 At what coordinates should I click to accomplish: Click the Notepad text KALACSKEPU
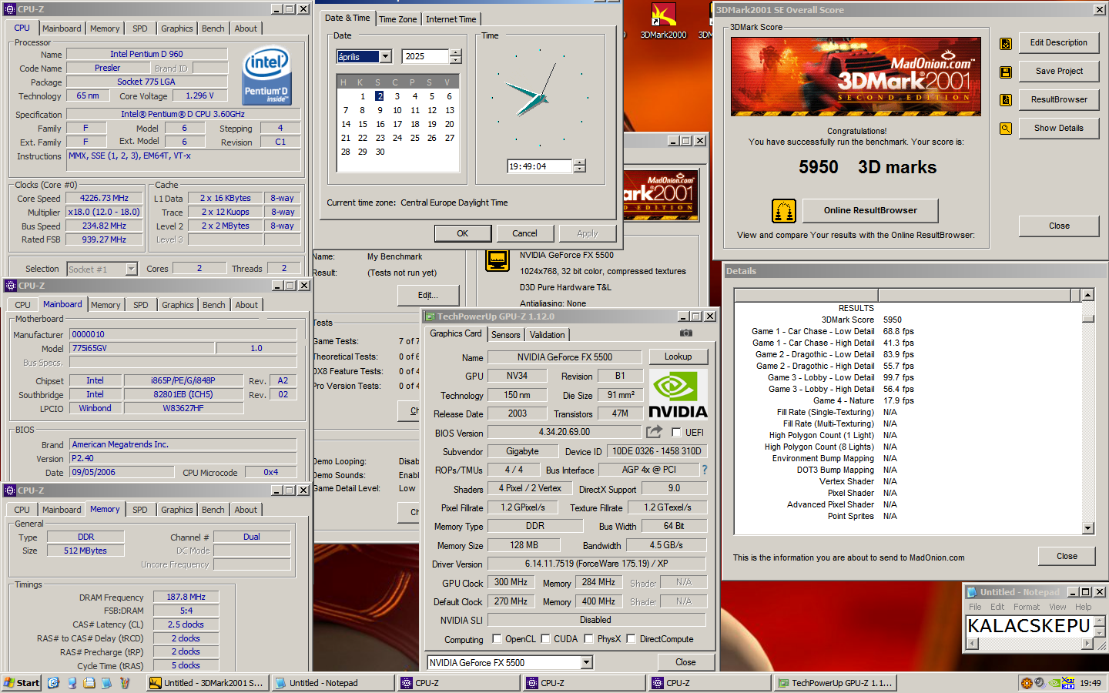click(1029, 626)
